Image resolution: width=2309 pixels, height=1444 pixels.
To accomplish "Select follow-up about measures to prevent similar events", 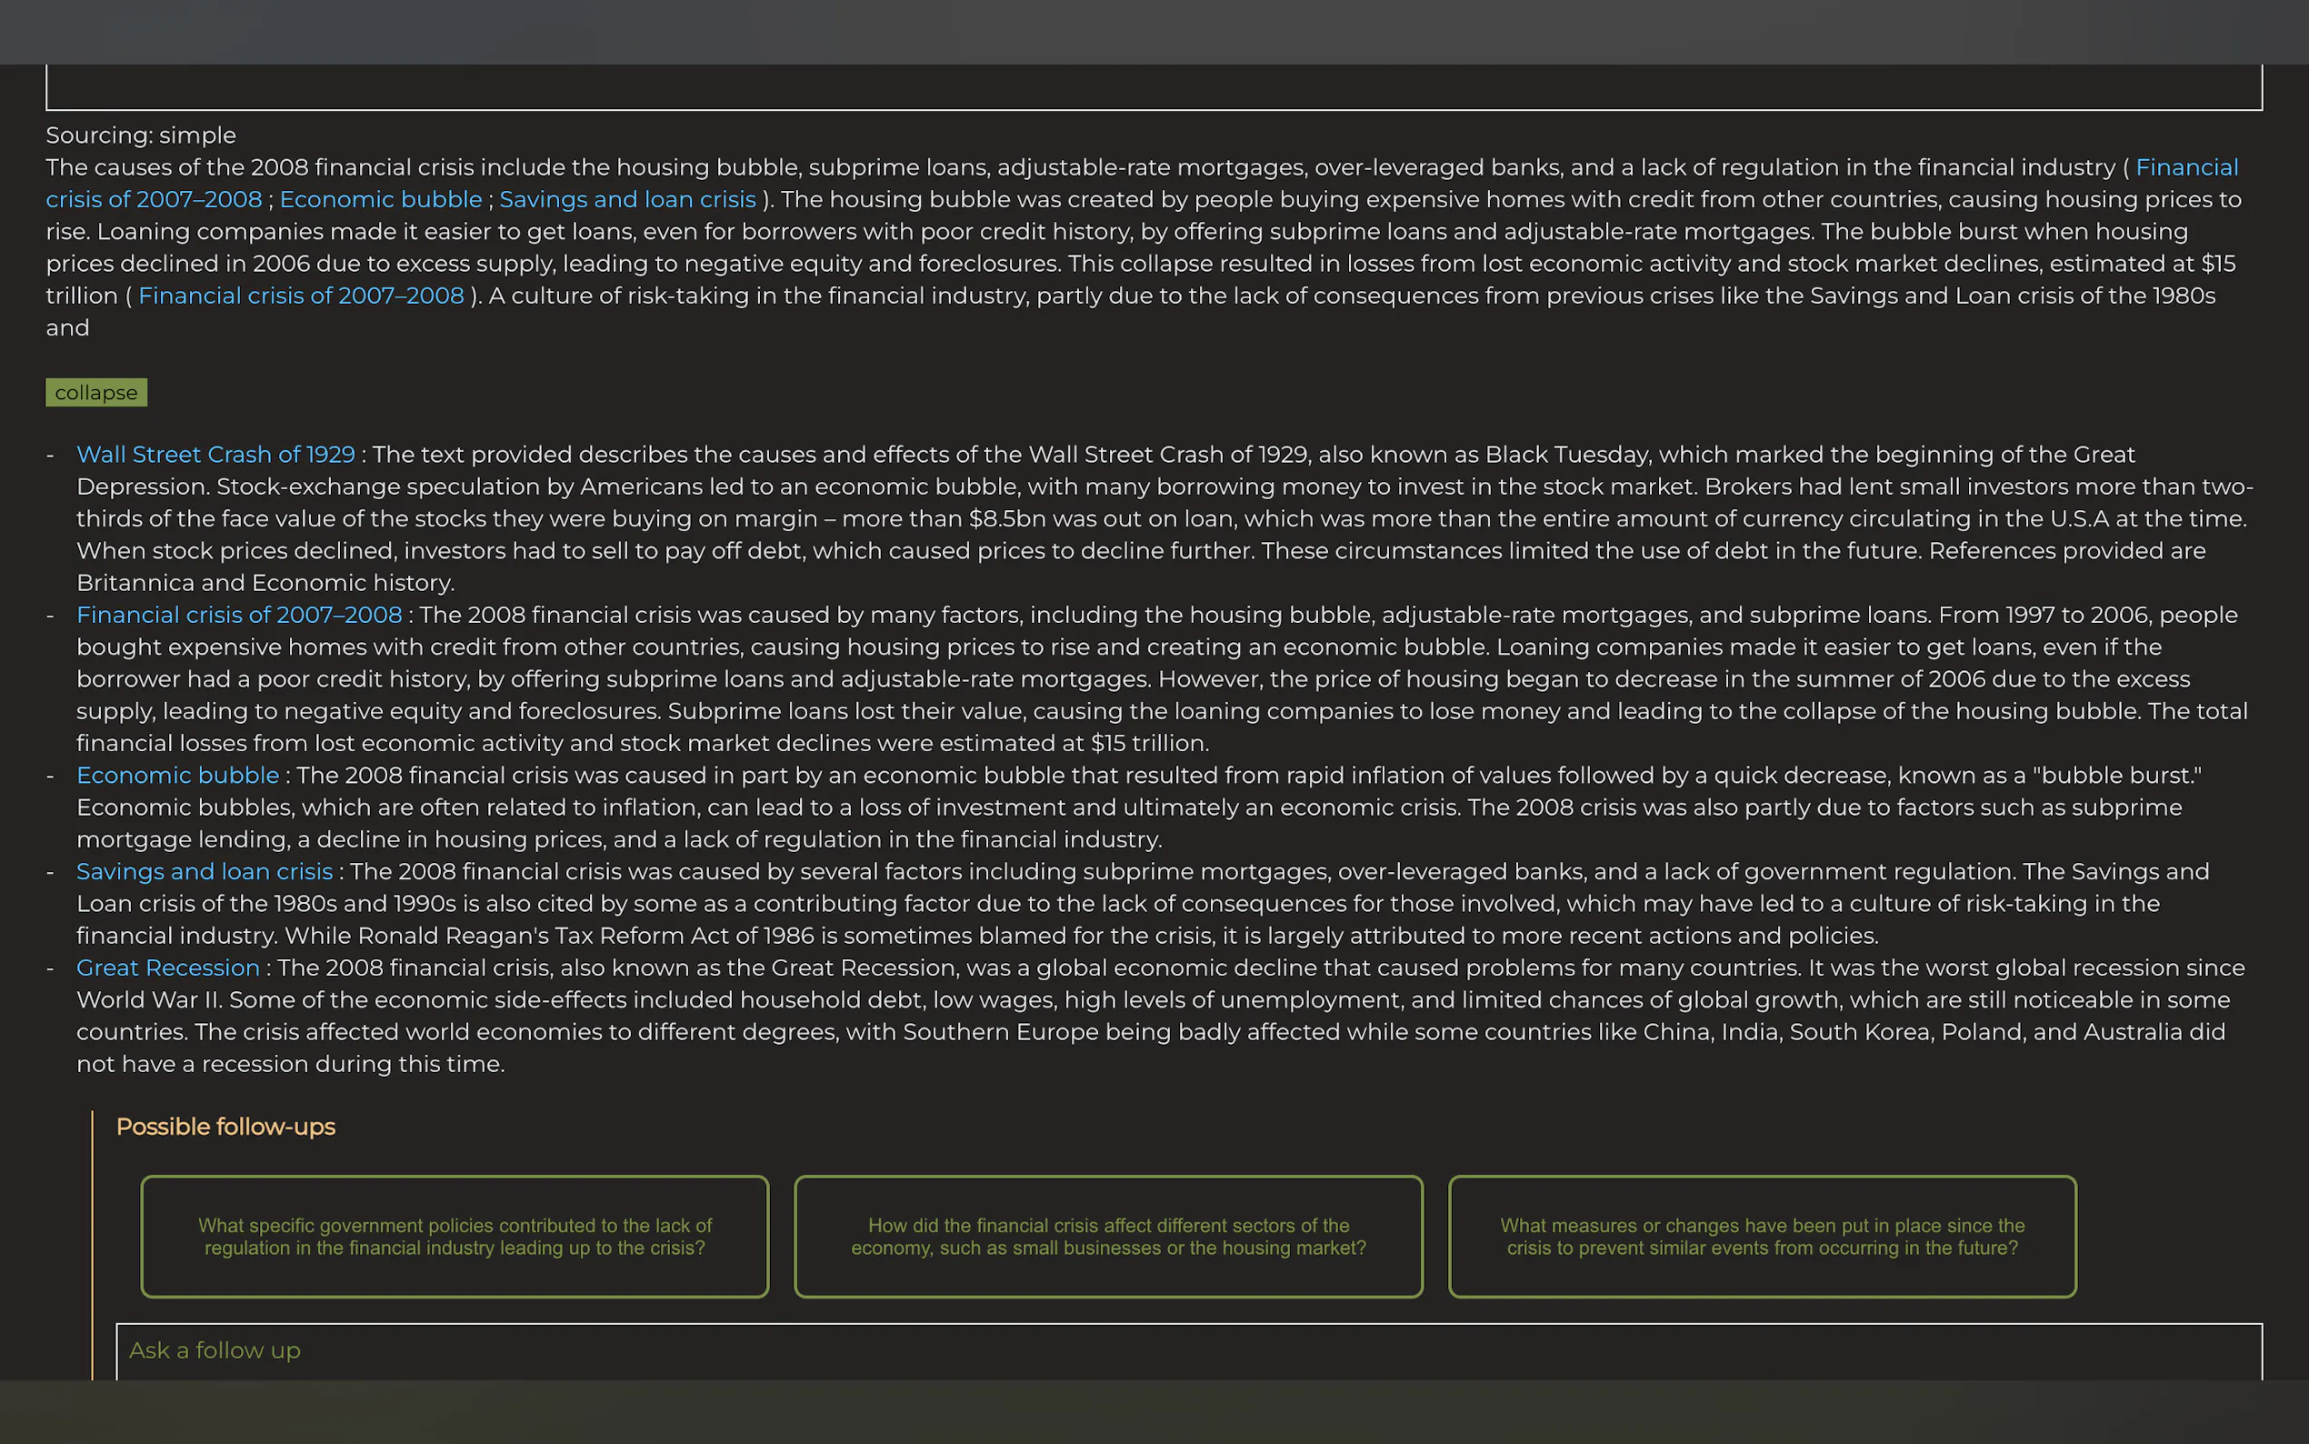I will [x=1762, y=1237].
